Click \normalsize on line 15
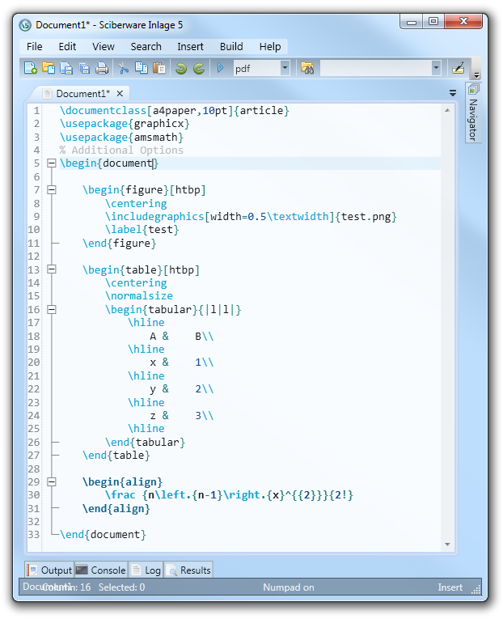This screenshot has width=503, height=619. (x=139, y=295)
